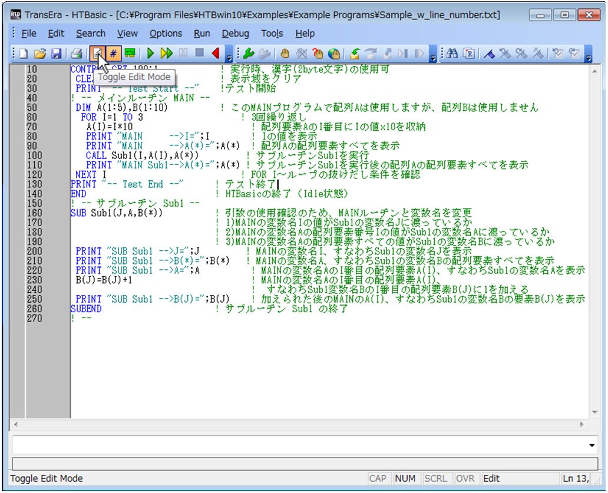Click the editor's vertical scrollbar up arrow
Screen dimensions: 608x493
tap(594, 72)
